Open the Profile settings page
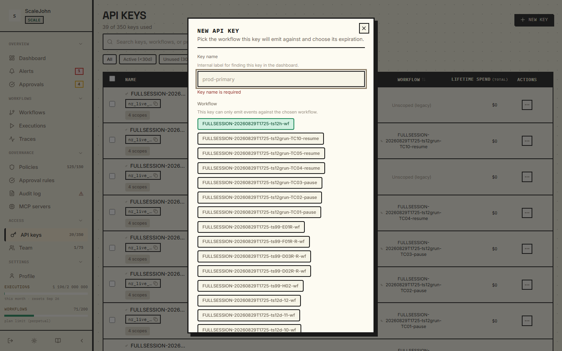 46,276
